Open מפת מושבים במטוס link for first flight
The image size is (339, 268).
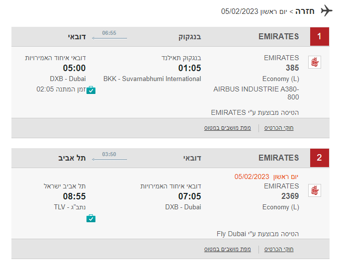pos(228,128)
